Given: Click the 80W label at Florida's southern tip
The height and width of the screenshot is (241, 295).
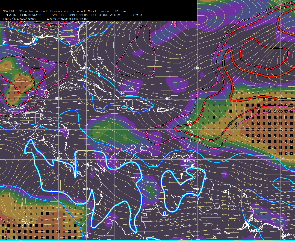Looking at the screenshot, I should (87, 68).
